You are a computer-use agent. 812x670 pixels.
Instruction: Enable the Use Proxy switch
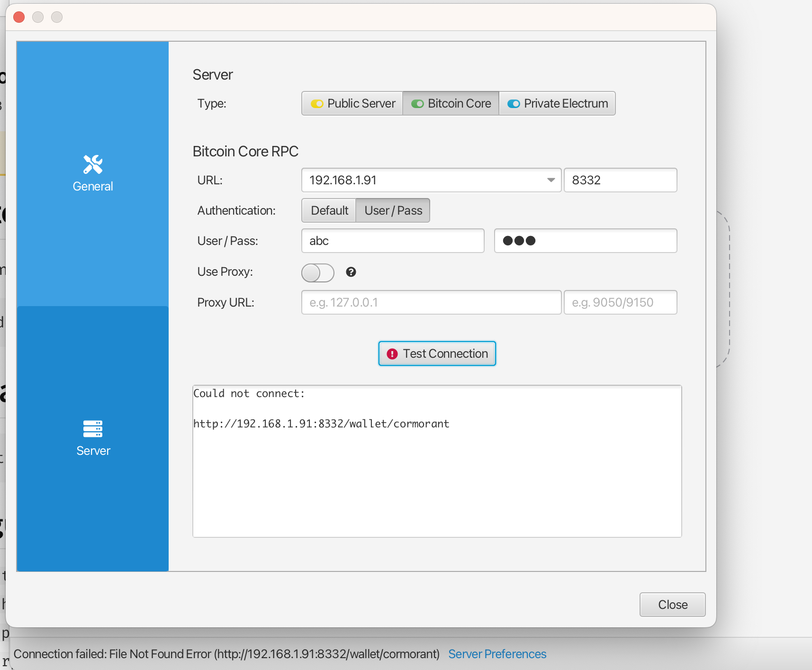pos(317,272)
